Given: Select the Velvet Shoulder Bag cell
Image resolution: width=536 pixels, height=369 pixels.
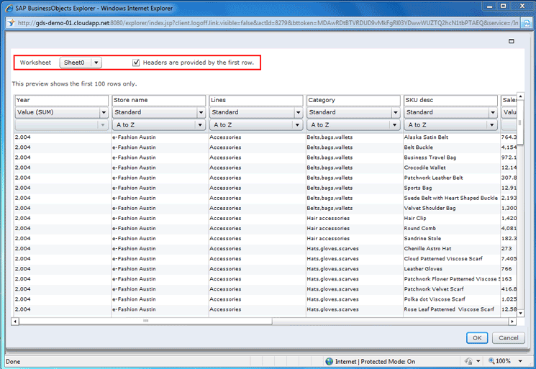Looking at the screenshot, I should (430, 208).
